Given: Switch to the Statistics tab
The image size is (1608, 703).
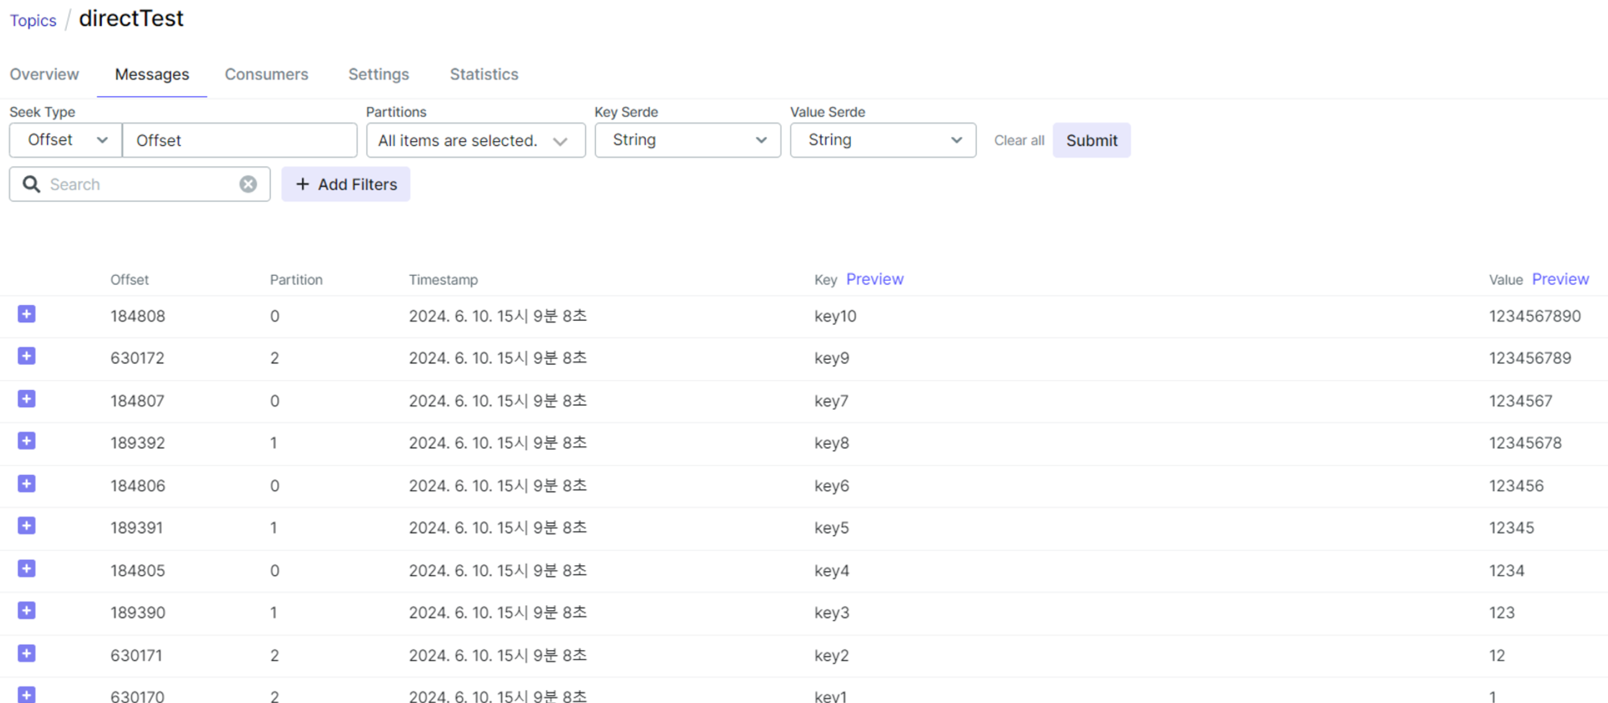Looking at the screenshot, I should (x=484, y=74).
